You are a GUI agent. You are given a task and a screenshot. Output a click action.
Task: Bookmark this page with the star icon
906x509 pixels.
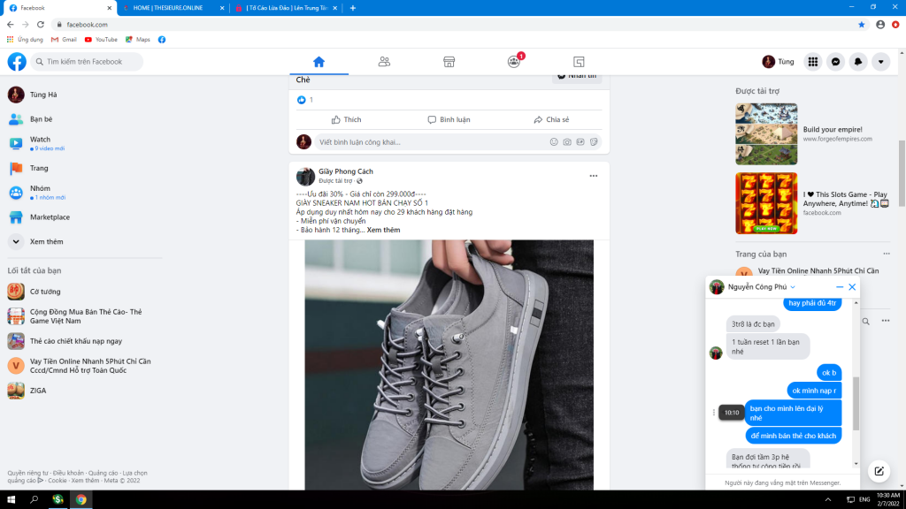[862, 25]
